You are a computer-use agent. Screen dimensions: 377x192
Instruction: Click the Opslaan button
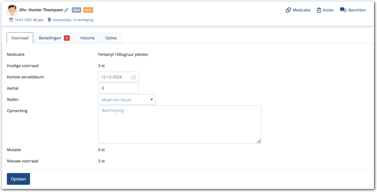[18, 179]
